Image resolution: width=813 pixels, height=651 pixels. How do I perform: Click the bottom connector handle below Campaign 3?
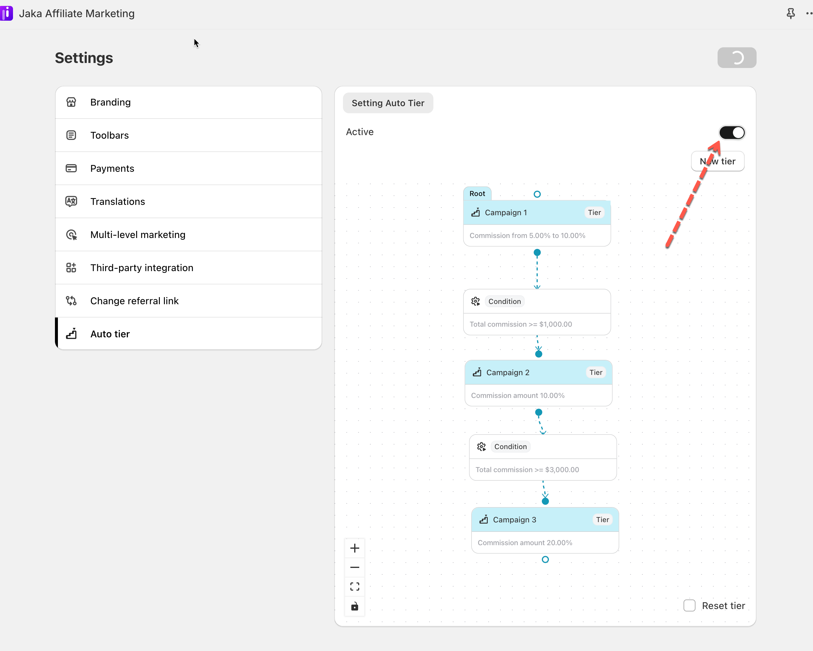(x=545, y=560)
